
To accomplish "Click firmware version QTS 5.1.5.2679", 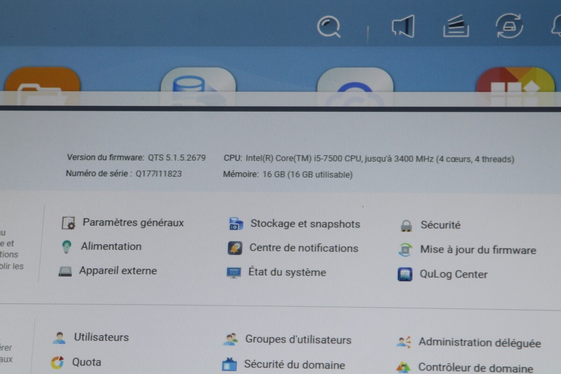I will [177, 158].
